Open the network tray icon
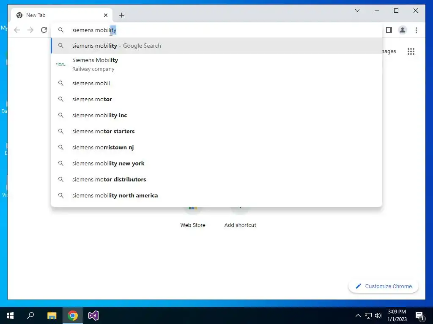The width and height of the screenshot is (433, 324). coord(368,316)
